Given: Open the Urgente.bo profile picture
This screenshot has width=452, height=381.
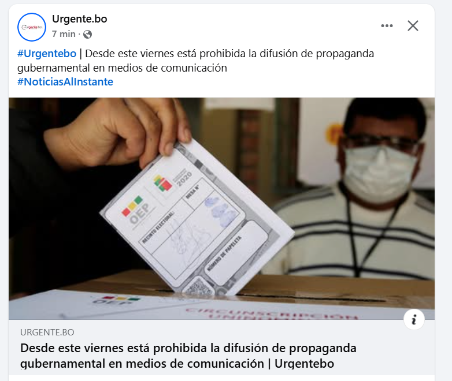Looking at the screenshot, I should [x=32, y=27].
